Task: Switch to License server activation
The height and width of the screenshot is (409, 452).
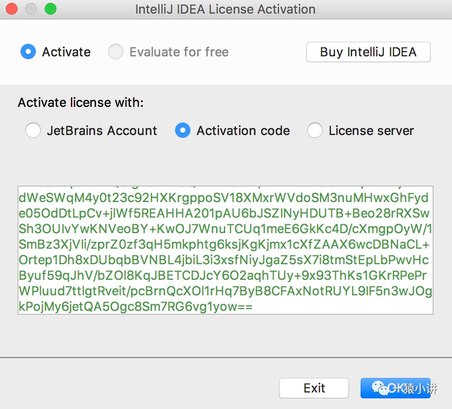Action: (x=315, y=131)
